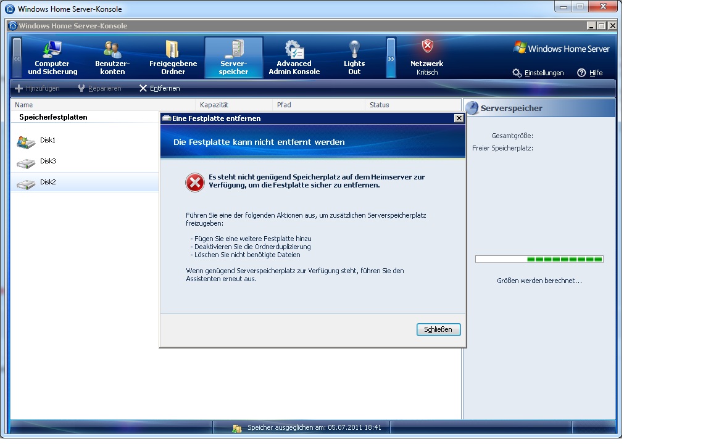
Task: Click the Freier Speicherplatz label
Action: click(x=503, y=148)
